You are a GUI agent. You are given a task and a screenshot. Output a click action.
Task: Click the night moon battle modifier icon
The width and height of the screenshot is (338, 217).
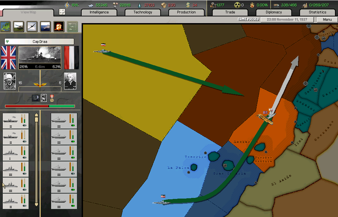pos(36,98)
